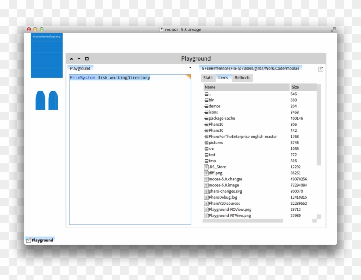The height and width of the screenshot is (280, 361).
Task: Sort entries by the Size column
Action: point(295,87)
